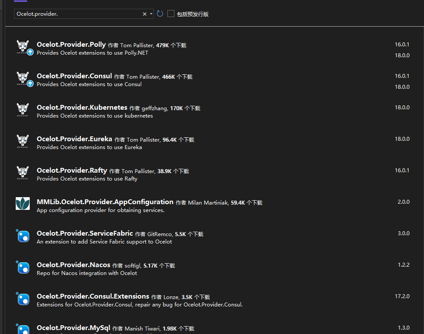Screen dimensions: 424x334
Task: Select the Ocelot.Provider.Consul package title
Action: [x=74, y=76]
